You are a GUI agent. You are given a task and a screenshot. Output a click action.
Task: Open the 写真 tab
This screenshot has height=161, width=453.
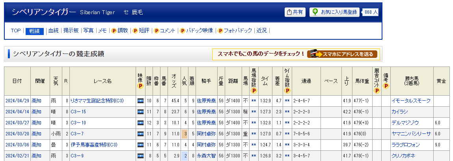pos(88,31)
